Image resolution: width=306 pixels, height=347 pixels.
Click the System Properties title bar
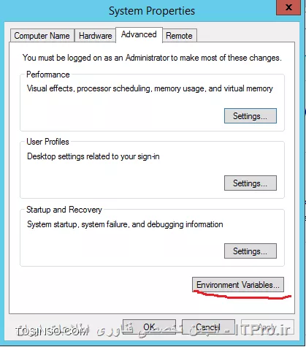[152, 11]
